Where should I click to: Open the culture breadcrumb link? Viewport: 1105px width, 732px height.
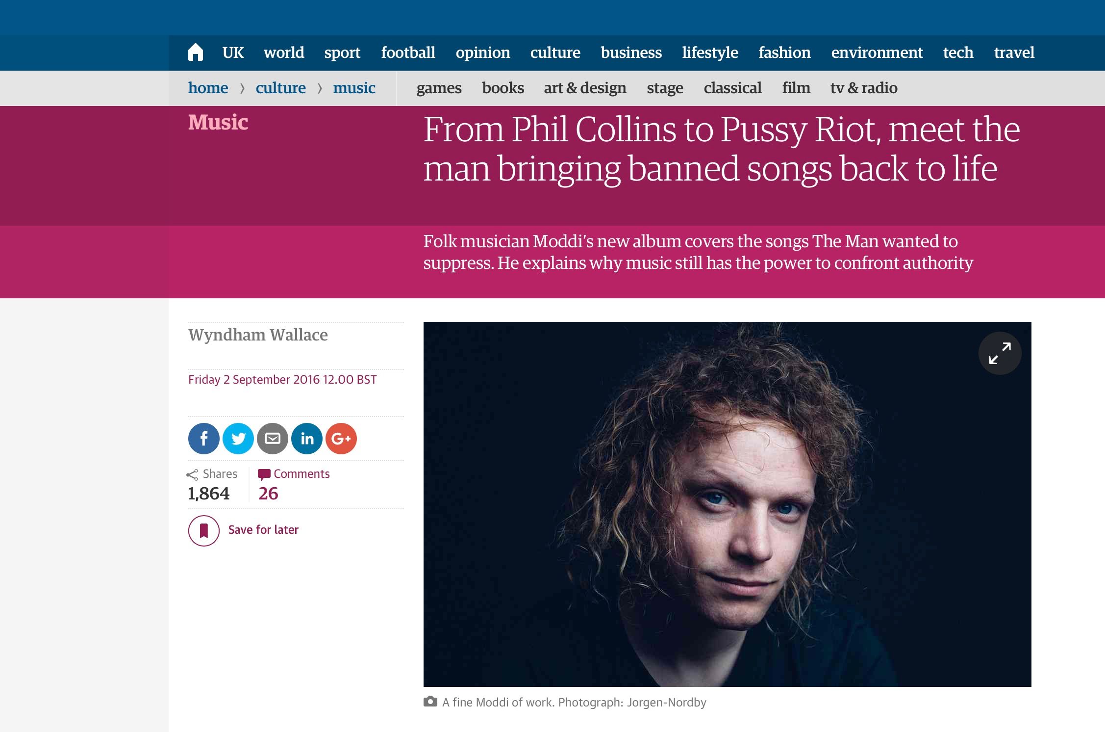tap(280, 88)
